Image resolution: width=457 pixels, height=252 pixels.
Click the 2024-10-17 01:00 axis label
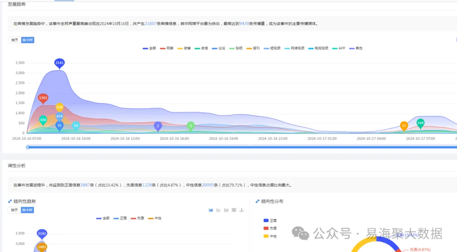coord(322,139)
